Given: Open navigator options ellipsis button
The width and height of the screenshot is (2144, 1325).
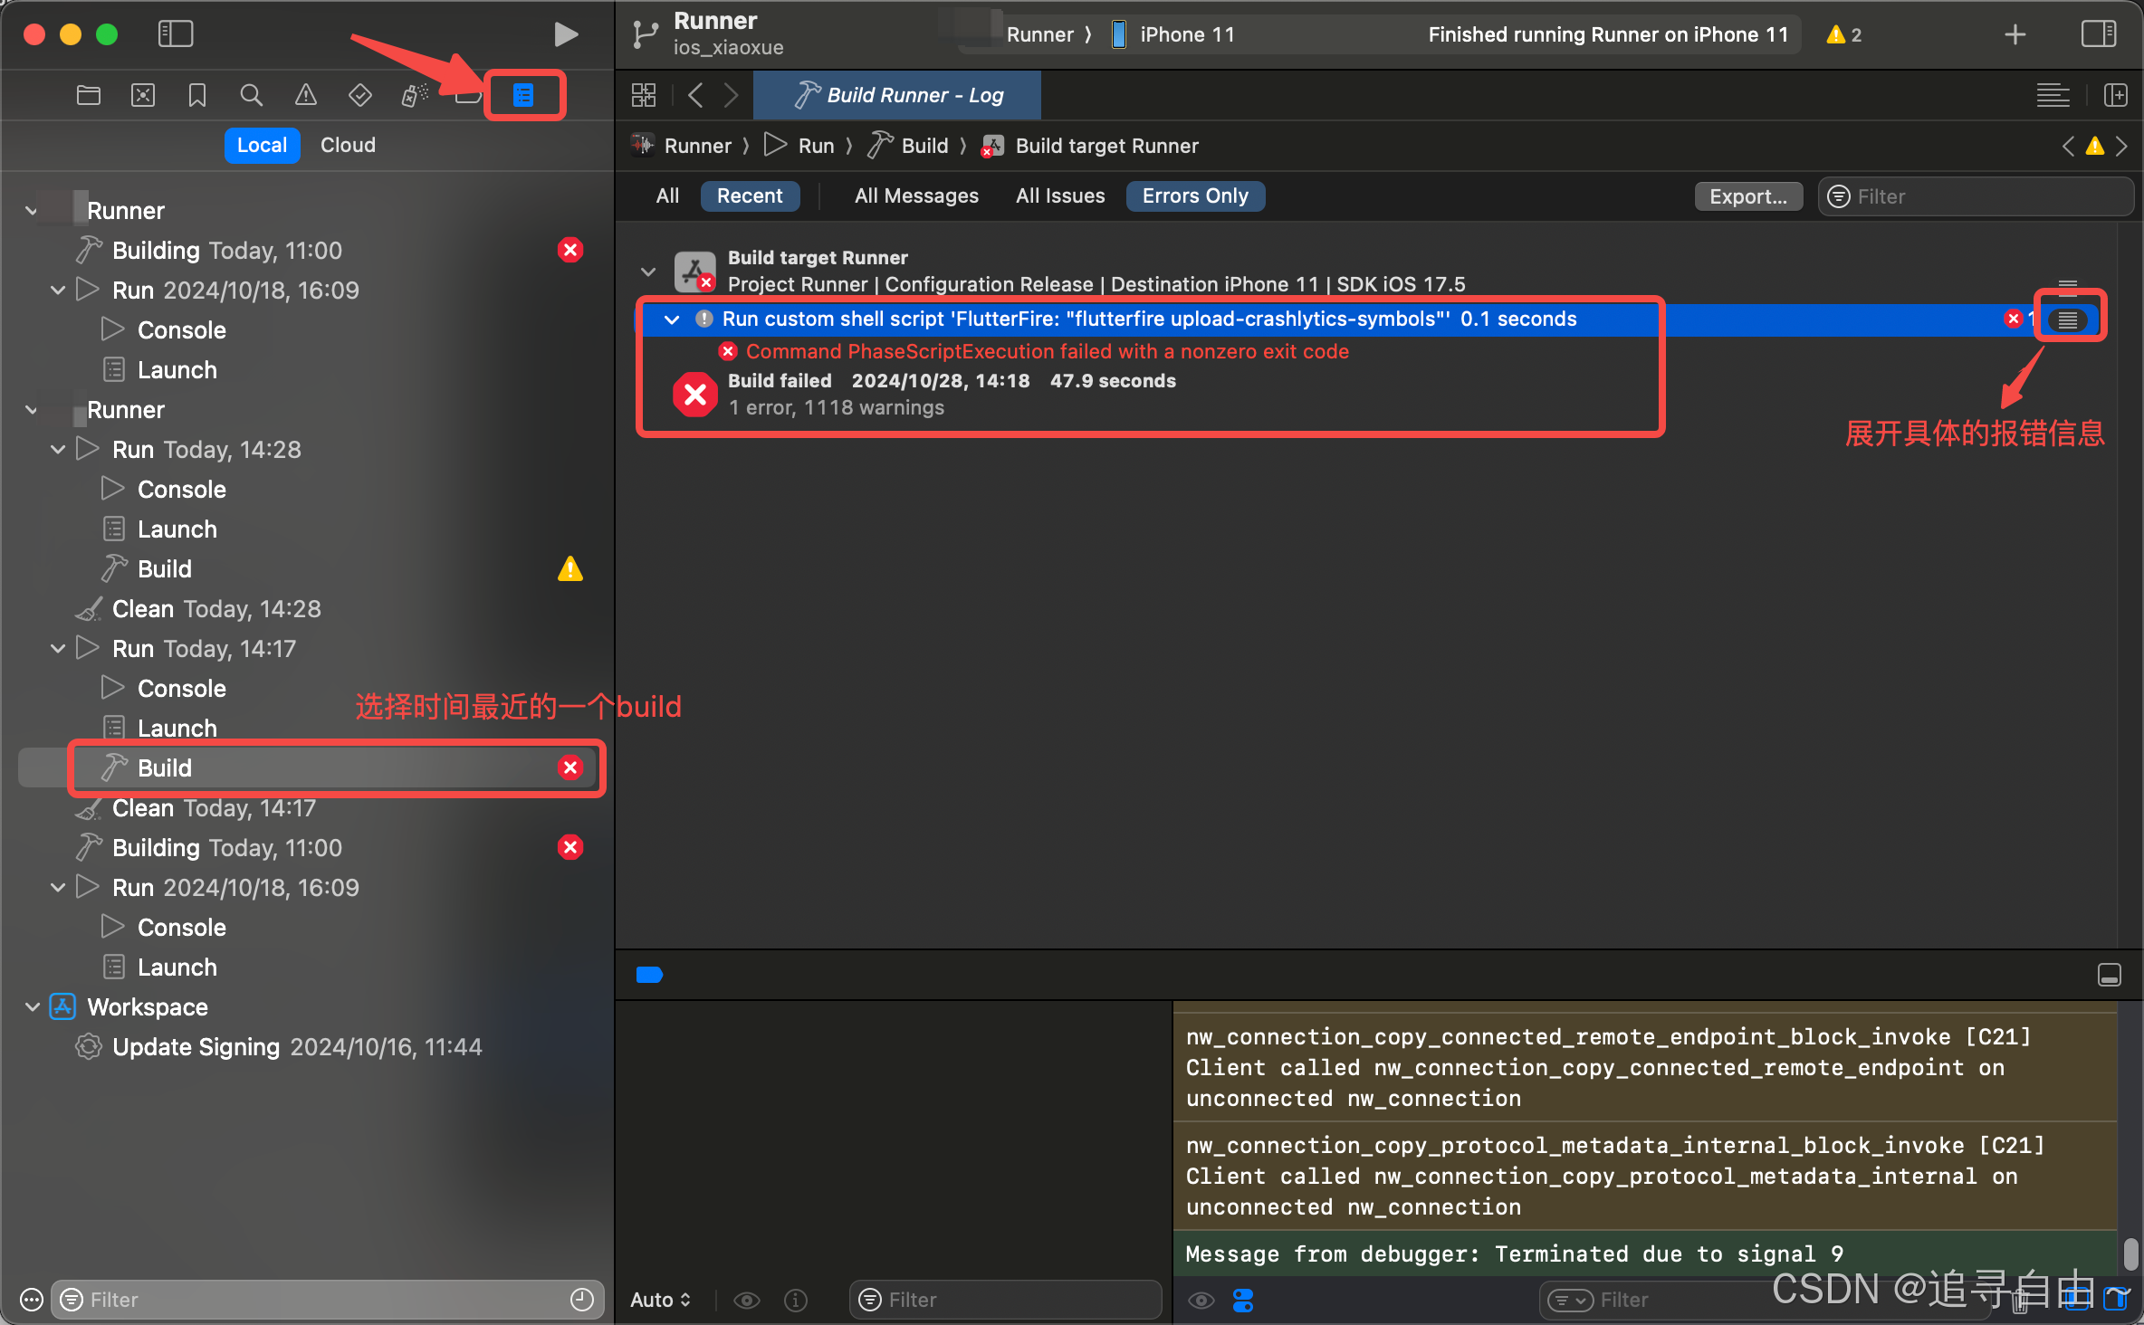Looking at the screenshot, I should point(32,1300).
